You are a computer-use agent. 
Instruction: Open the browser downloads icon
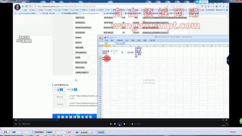pyautogui.click(x=227, y=7)
